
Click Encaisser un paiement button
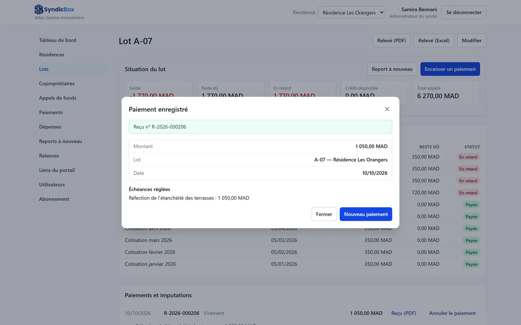(450, 69)
